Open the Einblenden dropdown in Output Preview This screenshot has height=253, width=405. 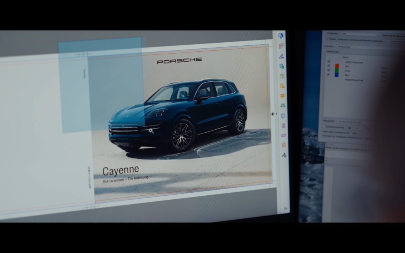coord(360,34)
